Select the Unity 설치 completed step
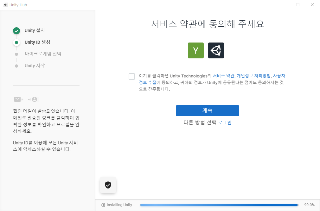This screenshot has height=211, width=320. [35, 30]
